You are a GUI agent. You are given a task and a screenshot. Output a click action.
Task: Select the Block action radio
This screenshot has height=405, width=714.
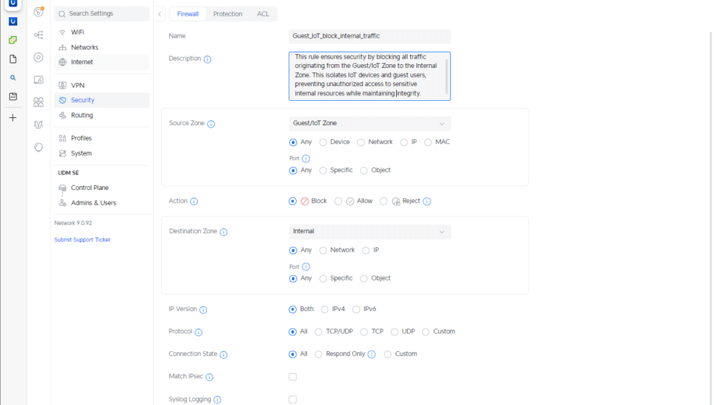[x=293, y=202]
